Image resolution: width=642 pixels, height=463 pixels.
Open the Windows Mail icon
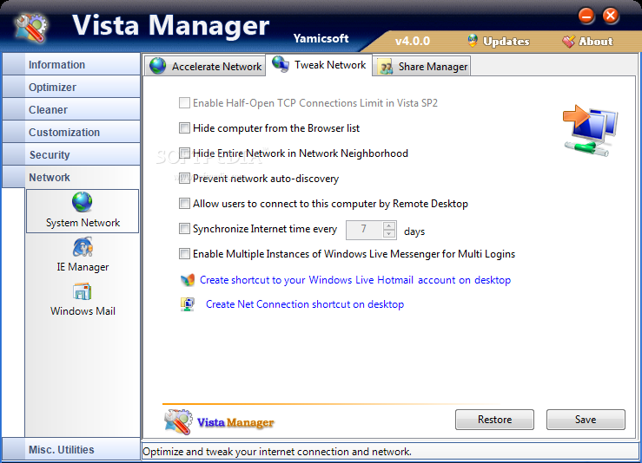(83, 292)
